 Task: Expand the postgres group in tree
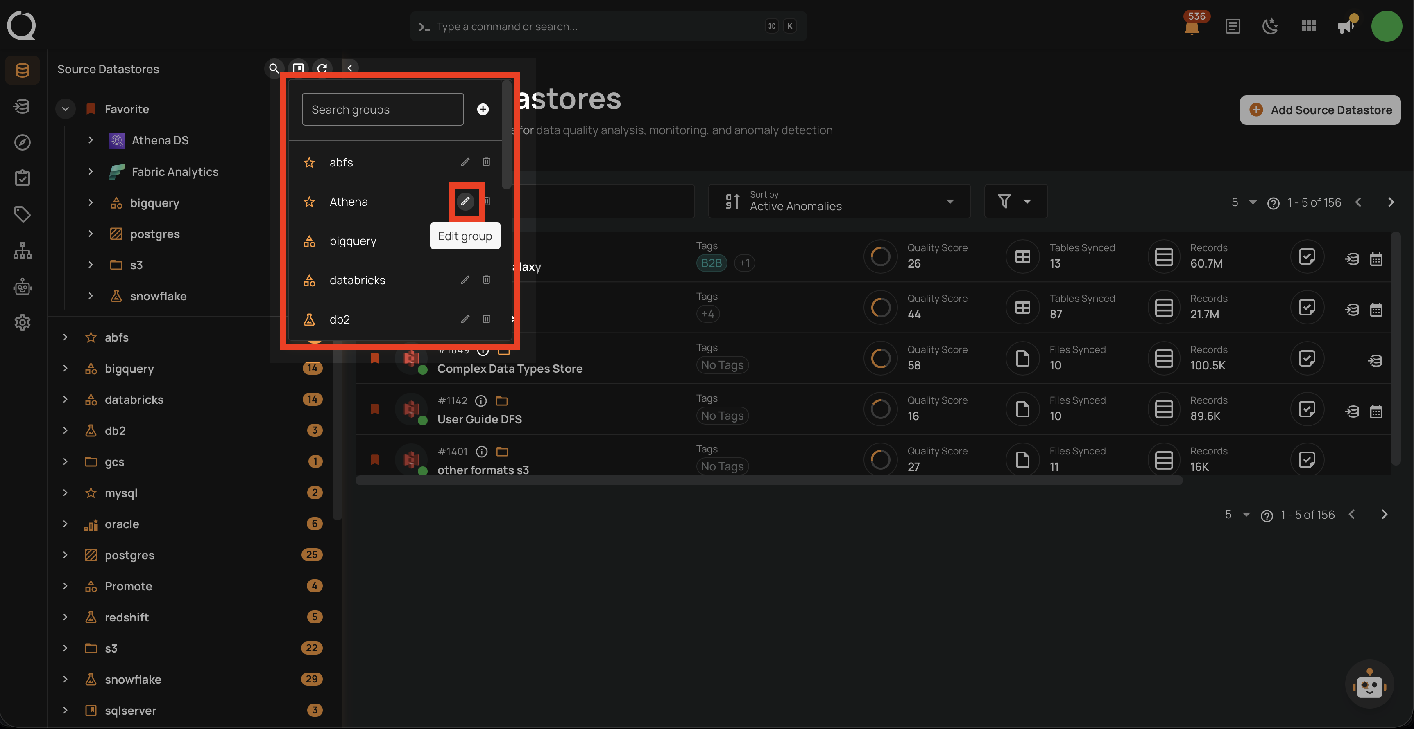tap(65, 555)
